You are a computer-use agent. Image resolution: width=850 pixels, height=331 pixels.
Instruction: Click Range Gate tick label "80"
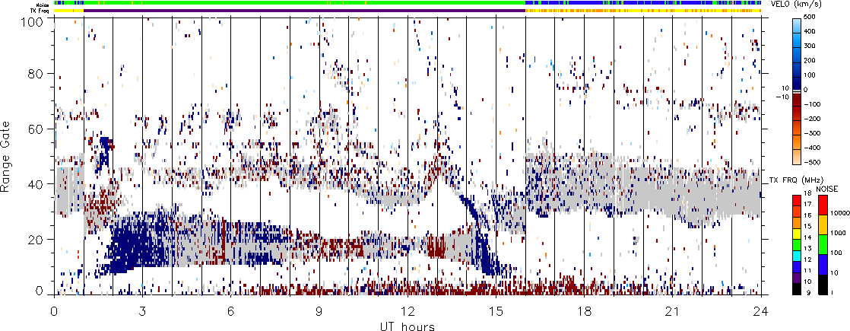coord(36,73)
